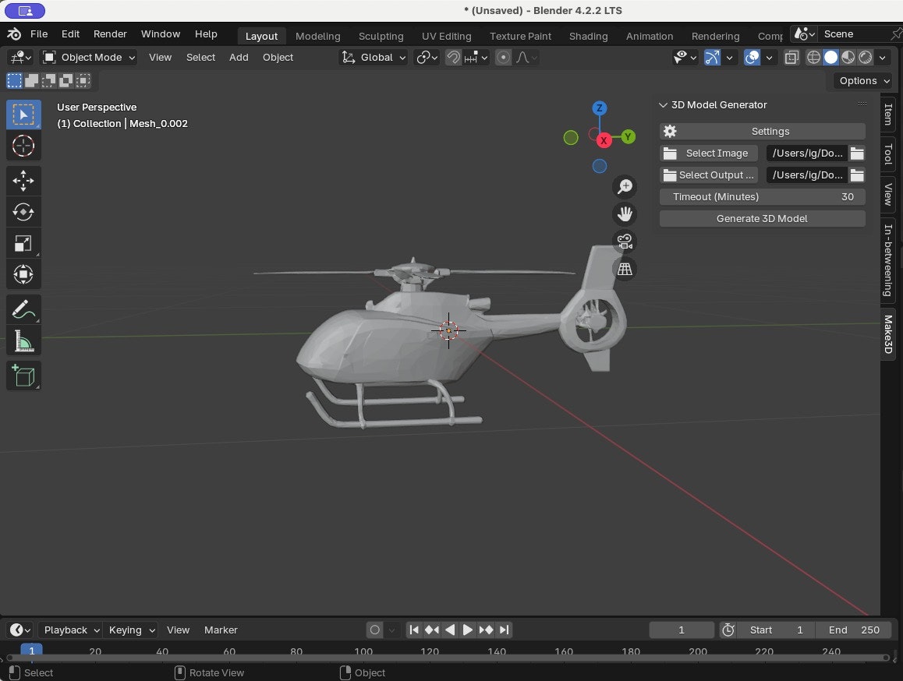The height and width of the screenshot is (681, 903).
Task: Select the Cursor tool in toolbar
Action: tap(23, 146)
